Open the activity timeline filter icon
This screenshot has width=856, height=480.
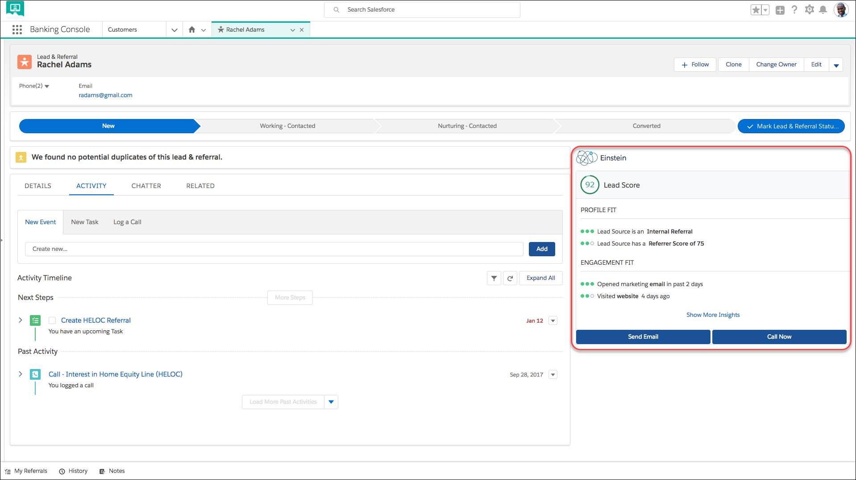pos(494,278)
